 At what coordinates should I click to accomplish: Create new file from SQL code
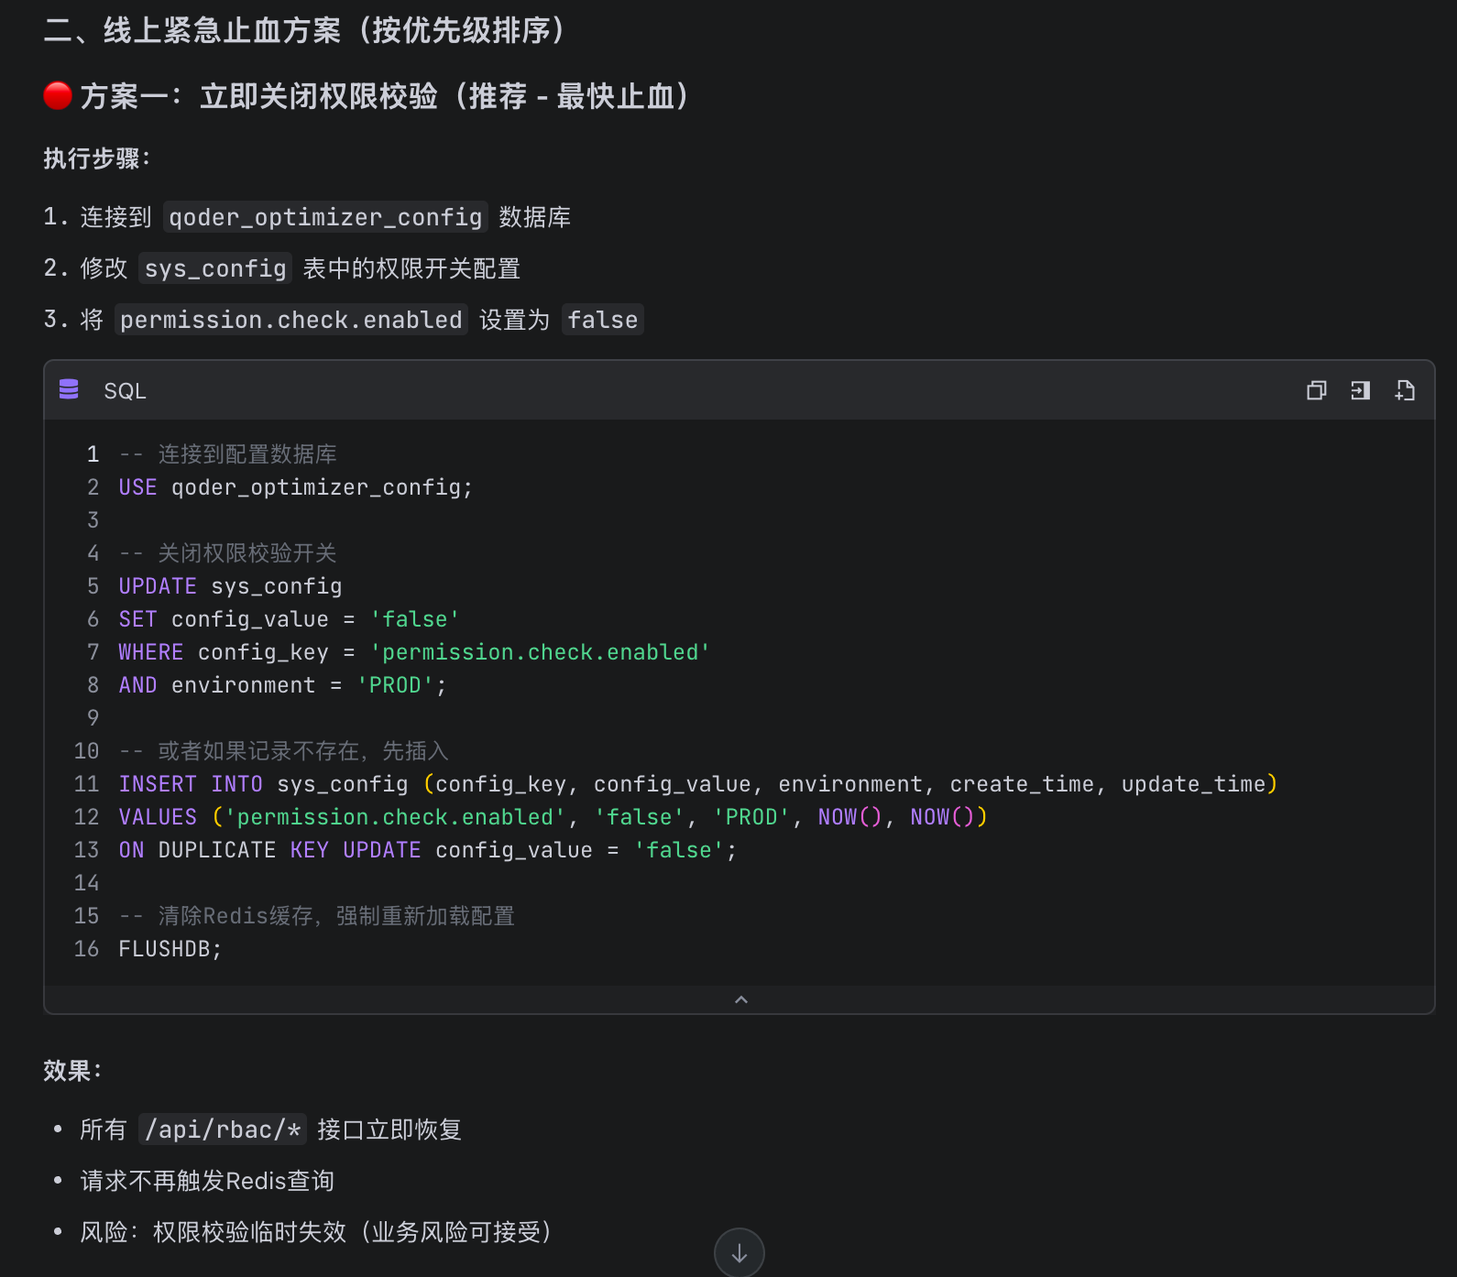(1404, 391)
